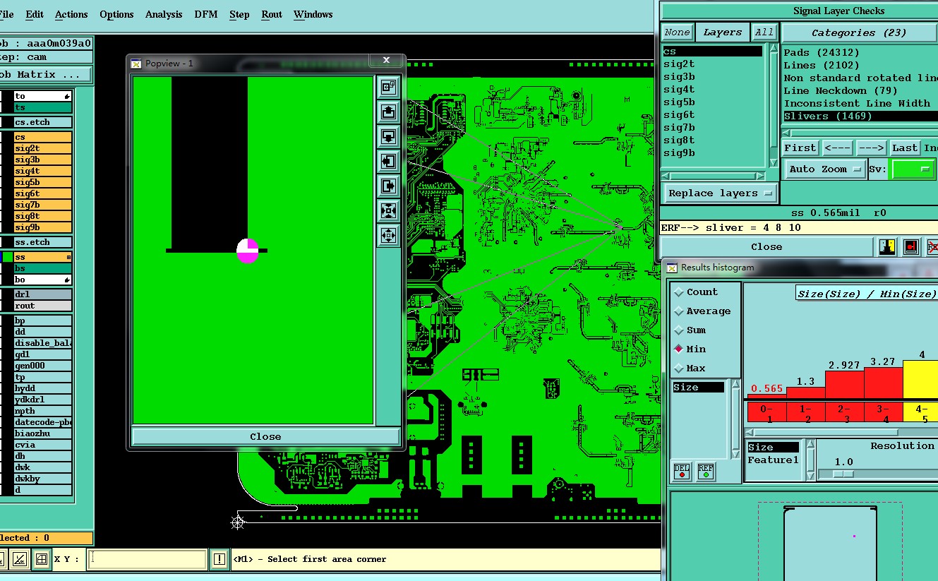
Task: Adjust the Resolution slider handle
Action: 843,474
